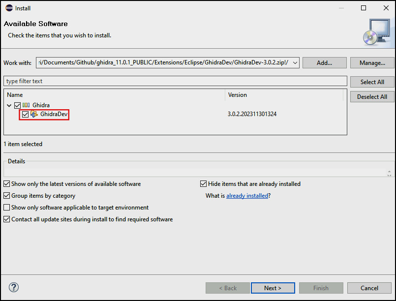This screenshot has width=396, height=301.
Task: Toggle Contact all update sites checkbox
Action: pos(7,219)
